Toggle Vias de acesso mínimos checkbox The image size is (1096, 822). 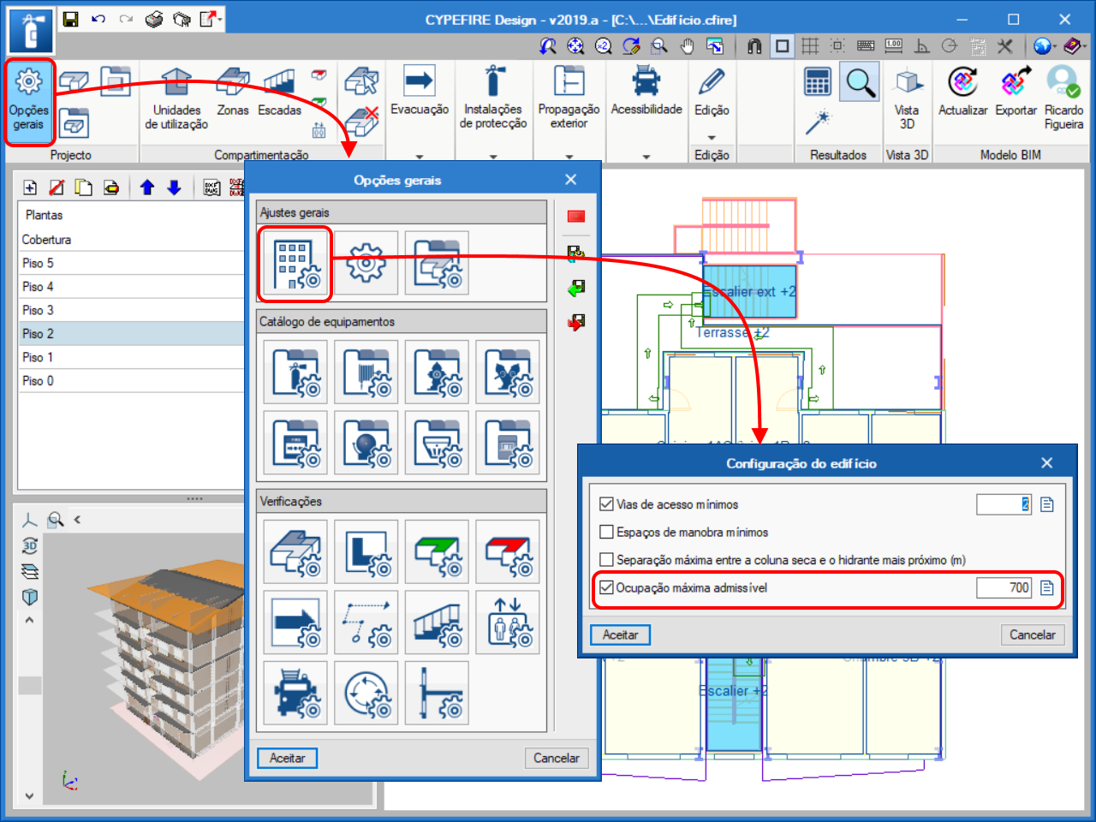point(607,504)
